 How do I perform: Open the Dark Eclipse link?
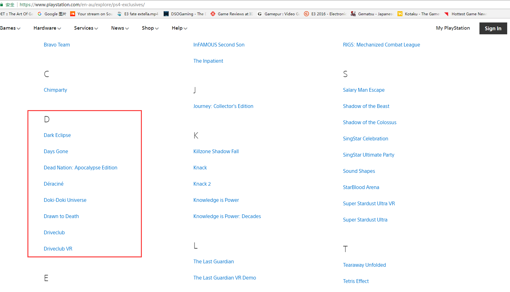click(x=57, y=135)
